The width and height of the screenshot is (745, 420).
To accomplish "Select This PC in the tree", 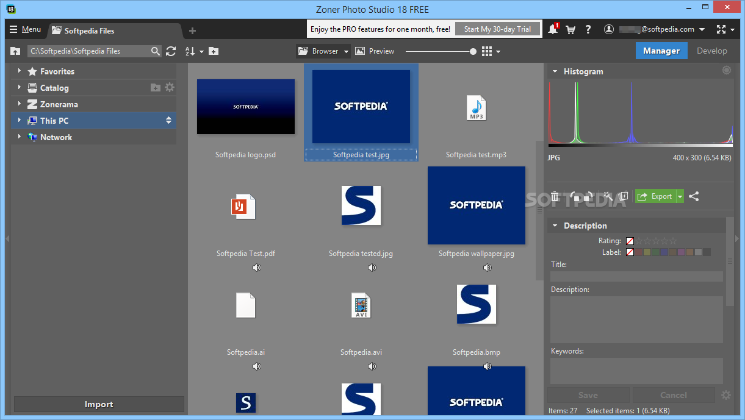I will click(94, 121).
